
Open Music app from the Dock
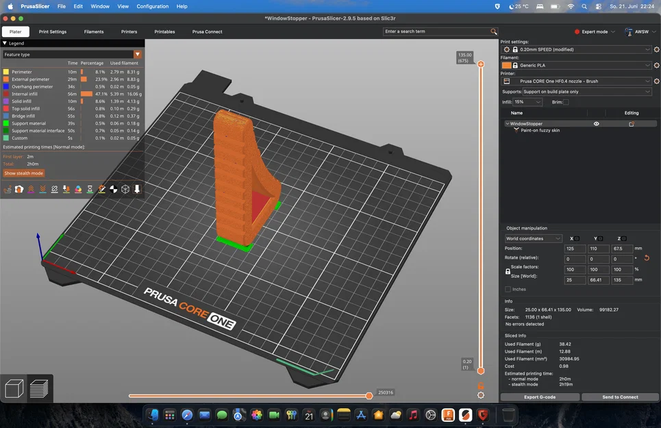click(x=413, y=416)
